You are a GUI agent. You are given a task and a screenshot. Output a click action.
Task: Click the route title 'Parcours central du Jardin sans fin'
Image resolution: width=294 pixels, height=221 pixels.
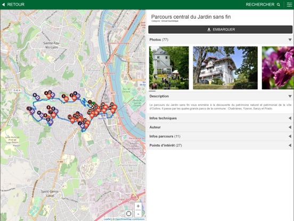[191, 17]
